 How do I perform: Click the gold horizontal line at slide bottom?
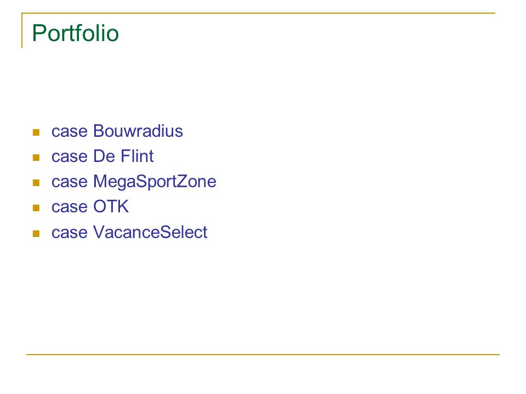263,354
